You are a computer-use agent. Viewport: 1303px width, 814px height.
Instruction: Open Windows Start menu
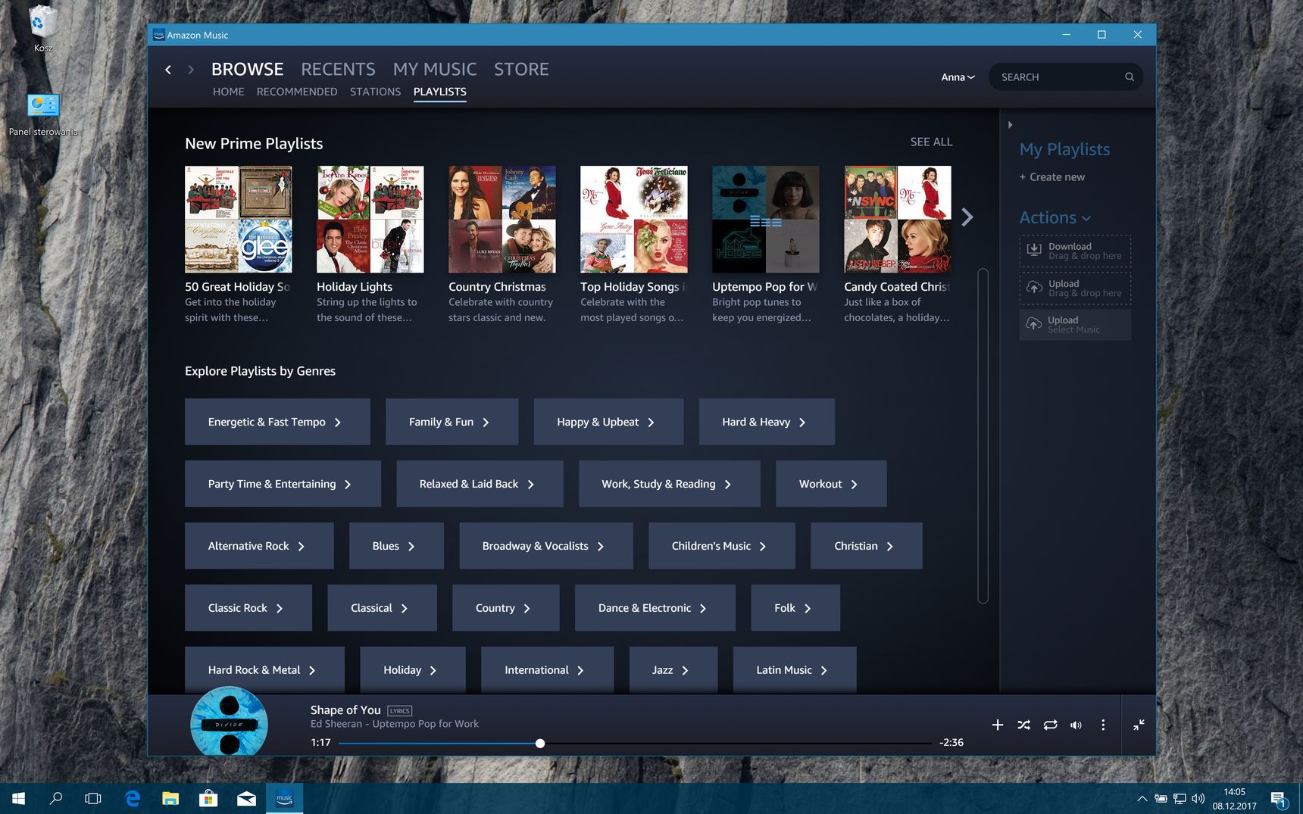coord(19,798)
